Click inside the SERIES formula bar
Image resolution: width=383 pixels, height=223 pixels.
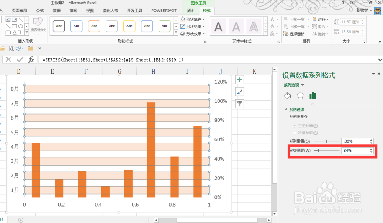[208, 60]
